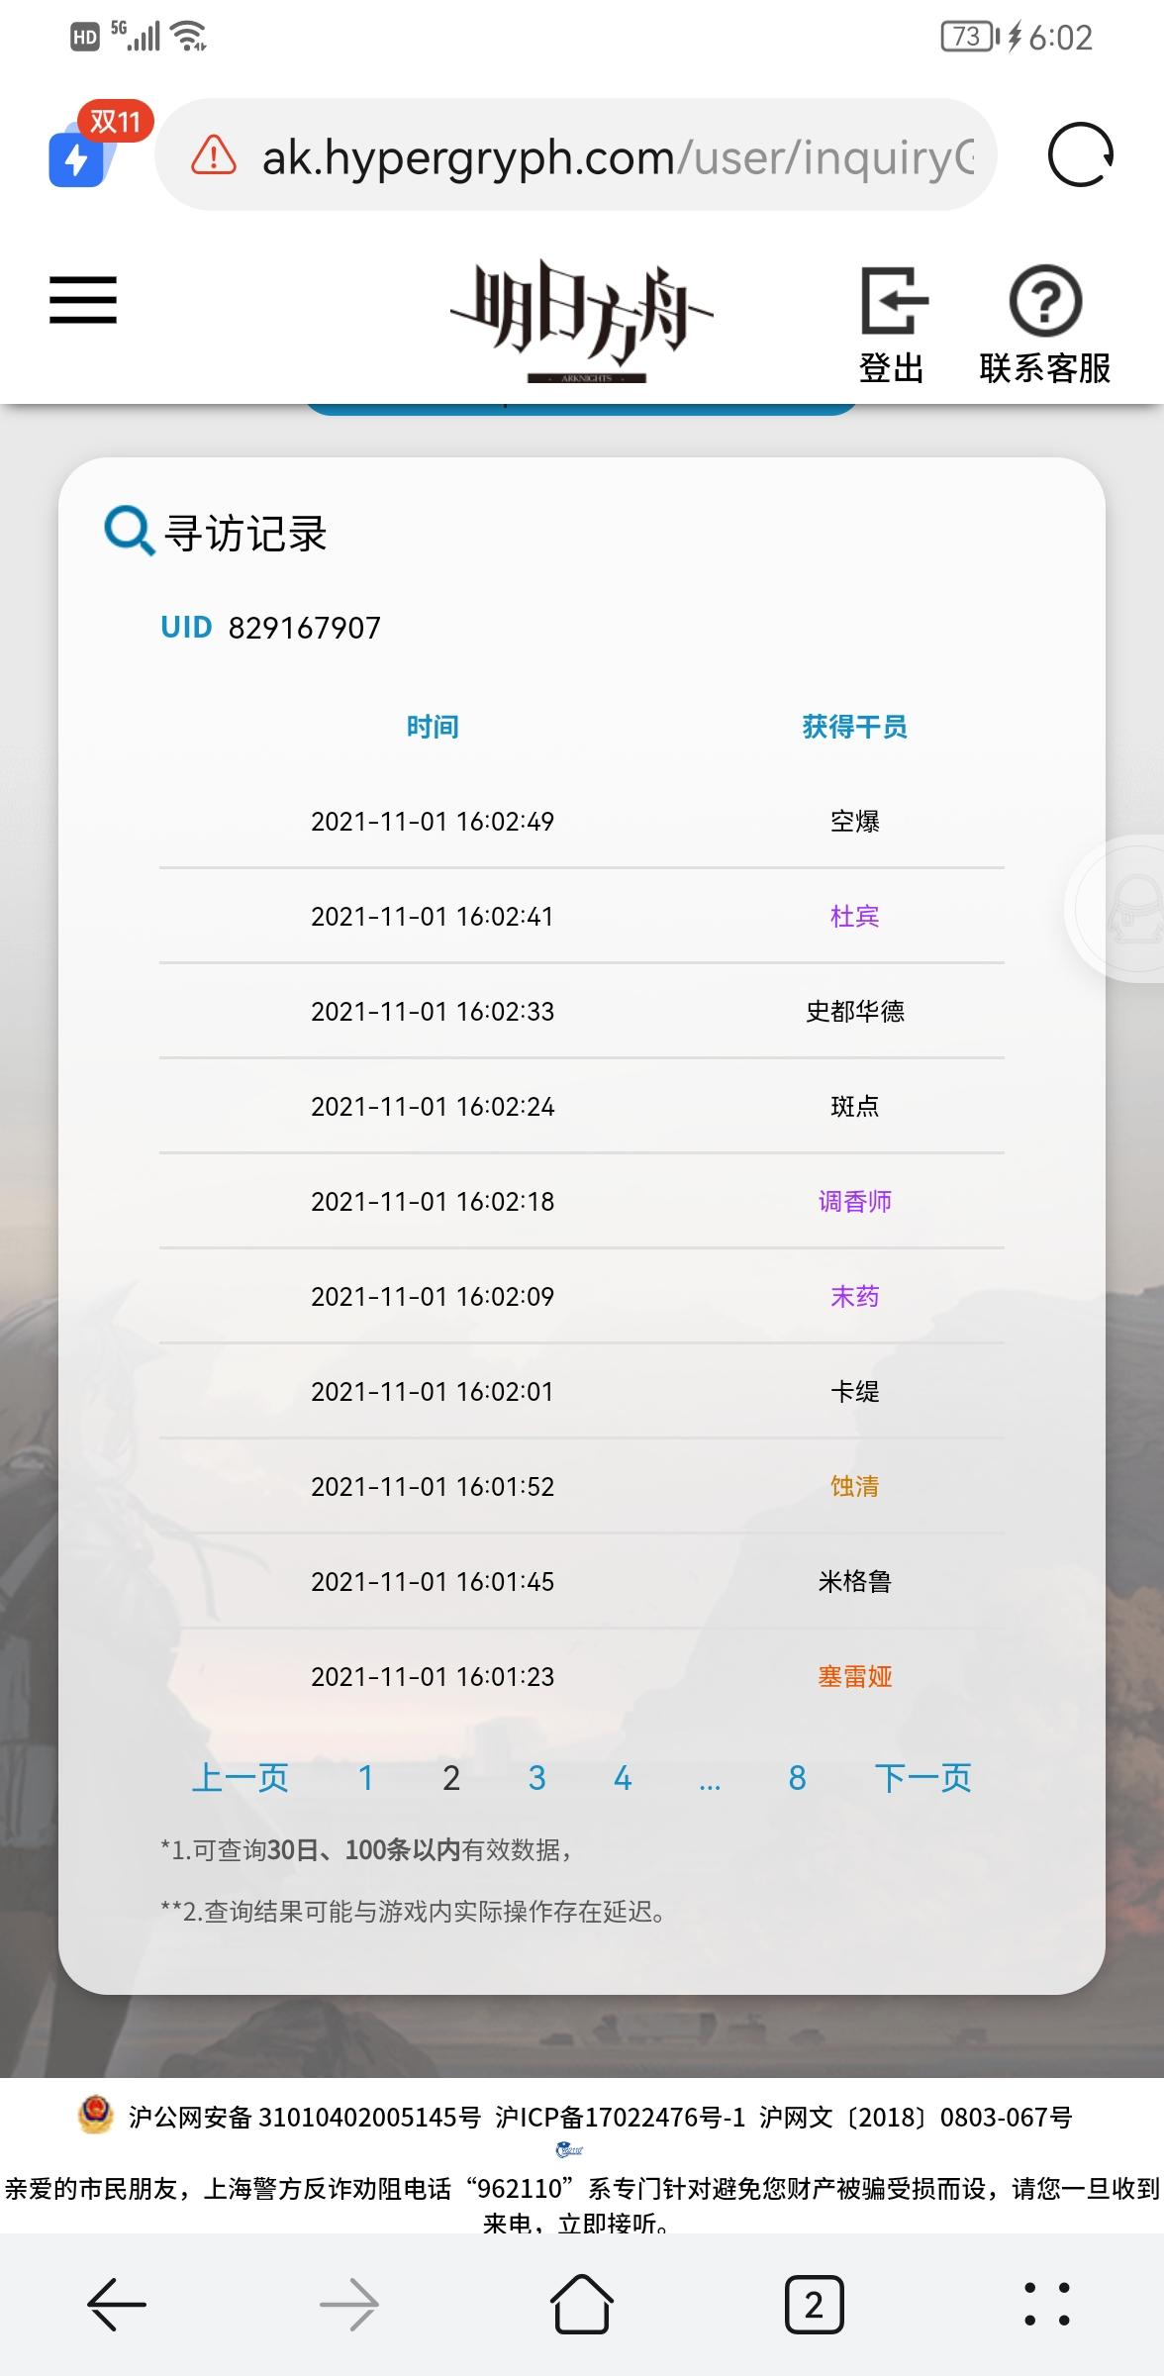1164x2376 pixels.
Task: Open the hamburger navigation menu
Action: [x=83, y=300]
